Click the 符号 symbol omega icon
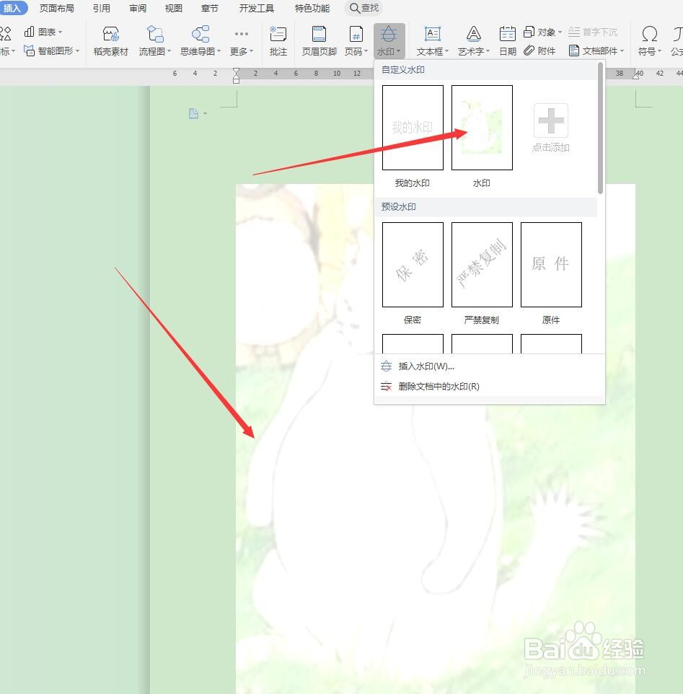The height and width of the screenshot is (694, 683). tap(649, 34)
